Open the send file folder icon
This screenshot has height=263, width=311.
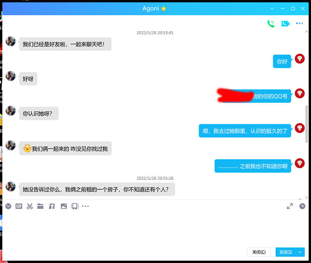click(x=40, y=206)
